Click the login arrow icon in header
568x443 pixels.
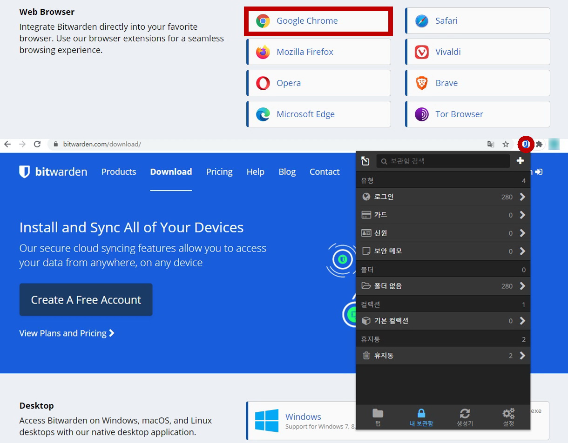pyautogui.click(x=539, y=172)
